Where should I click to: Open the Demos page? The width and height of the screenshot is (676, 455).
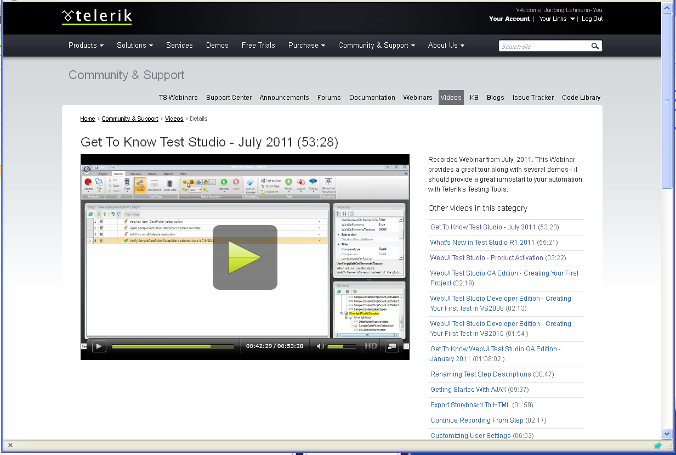tap(217, 46)
